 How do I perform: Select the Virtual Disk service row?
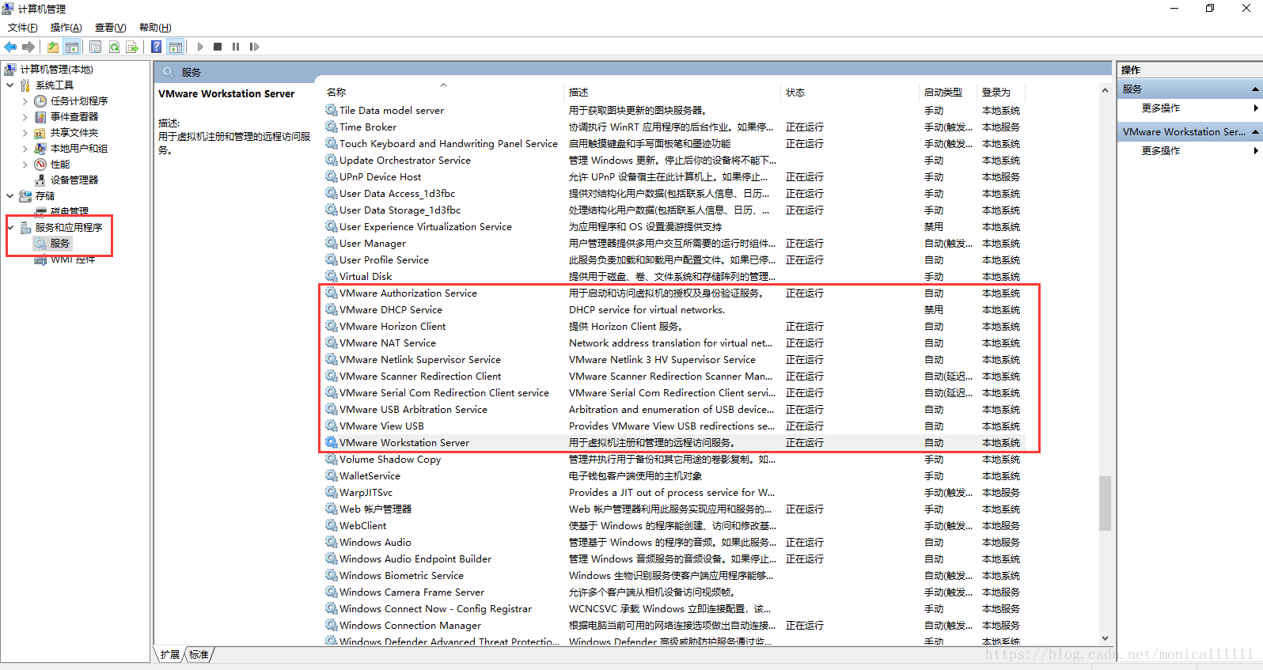click(673, 277)
